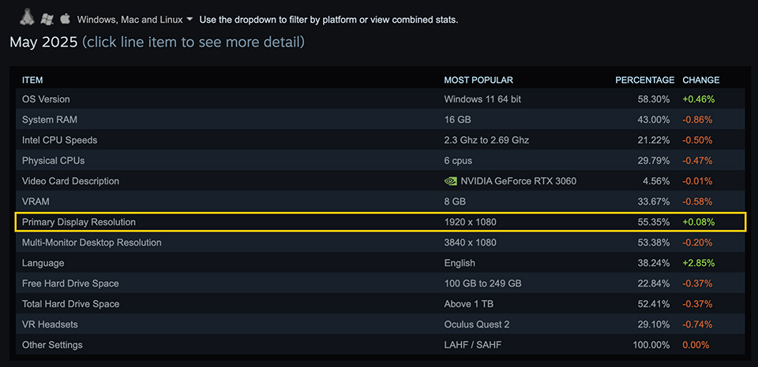758x367 pixels.
Task: Click the NVIDIA GeForce RTX 3060 text
Action: [519, 181]
